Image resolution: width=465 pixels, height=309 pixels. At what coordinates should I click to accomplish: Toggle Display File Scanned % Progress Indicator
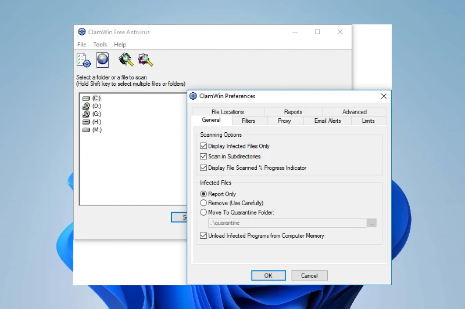click(x=203, y=168)
